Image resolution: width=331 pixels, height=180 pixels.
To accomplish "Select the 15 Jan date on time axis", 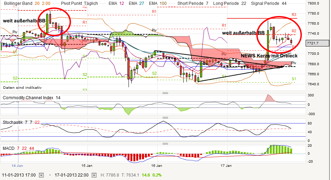I will click(x=87, y=166).
